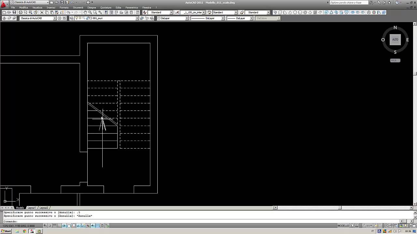
Task: Open the Modifica menu
Action: coord(23,7)
